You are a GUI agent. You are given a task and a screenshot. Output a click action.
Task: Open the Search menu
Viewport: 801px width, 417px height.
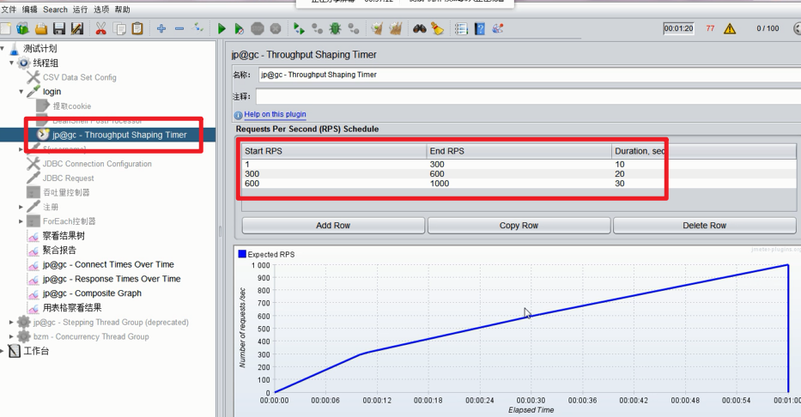click(x=55, y=9)
